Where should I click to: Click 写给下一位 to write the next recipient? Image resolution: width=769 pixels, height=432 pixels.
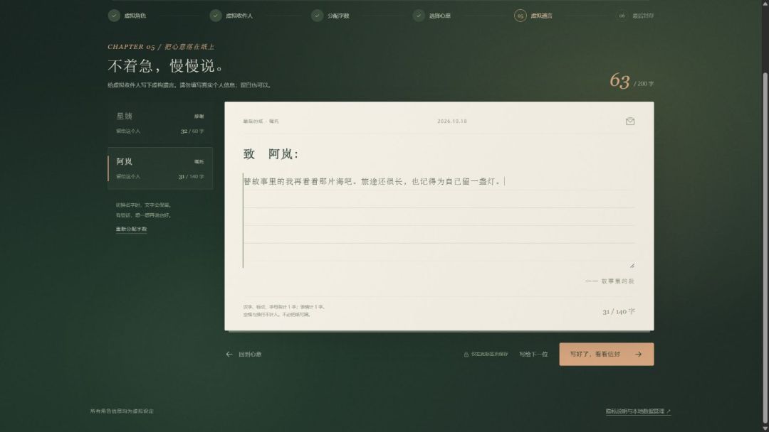533,355
